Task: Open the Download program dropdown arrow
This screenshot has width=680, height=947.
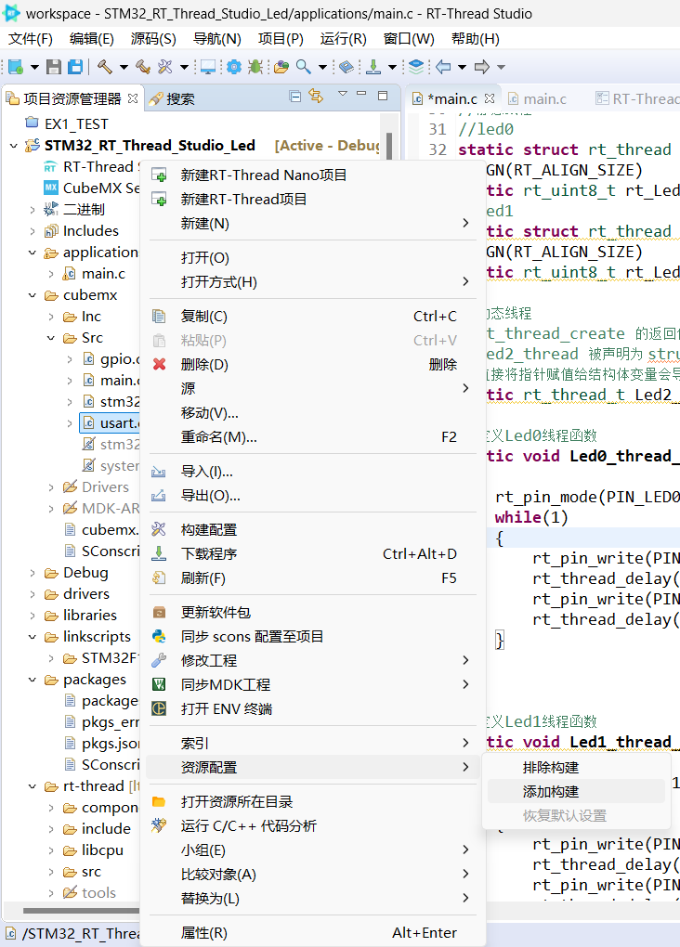Action: [392, 67]
